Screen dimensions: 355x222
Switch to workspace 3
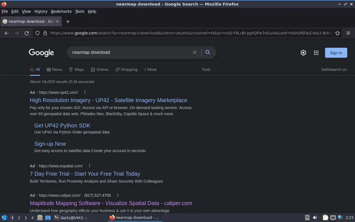[x=26, y=218]
